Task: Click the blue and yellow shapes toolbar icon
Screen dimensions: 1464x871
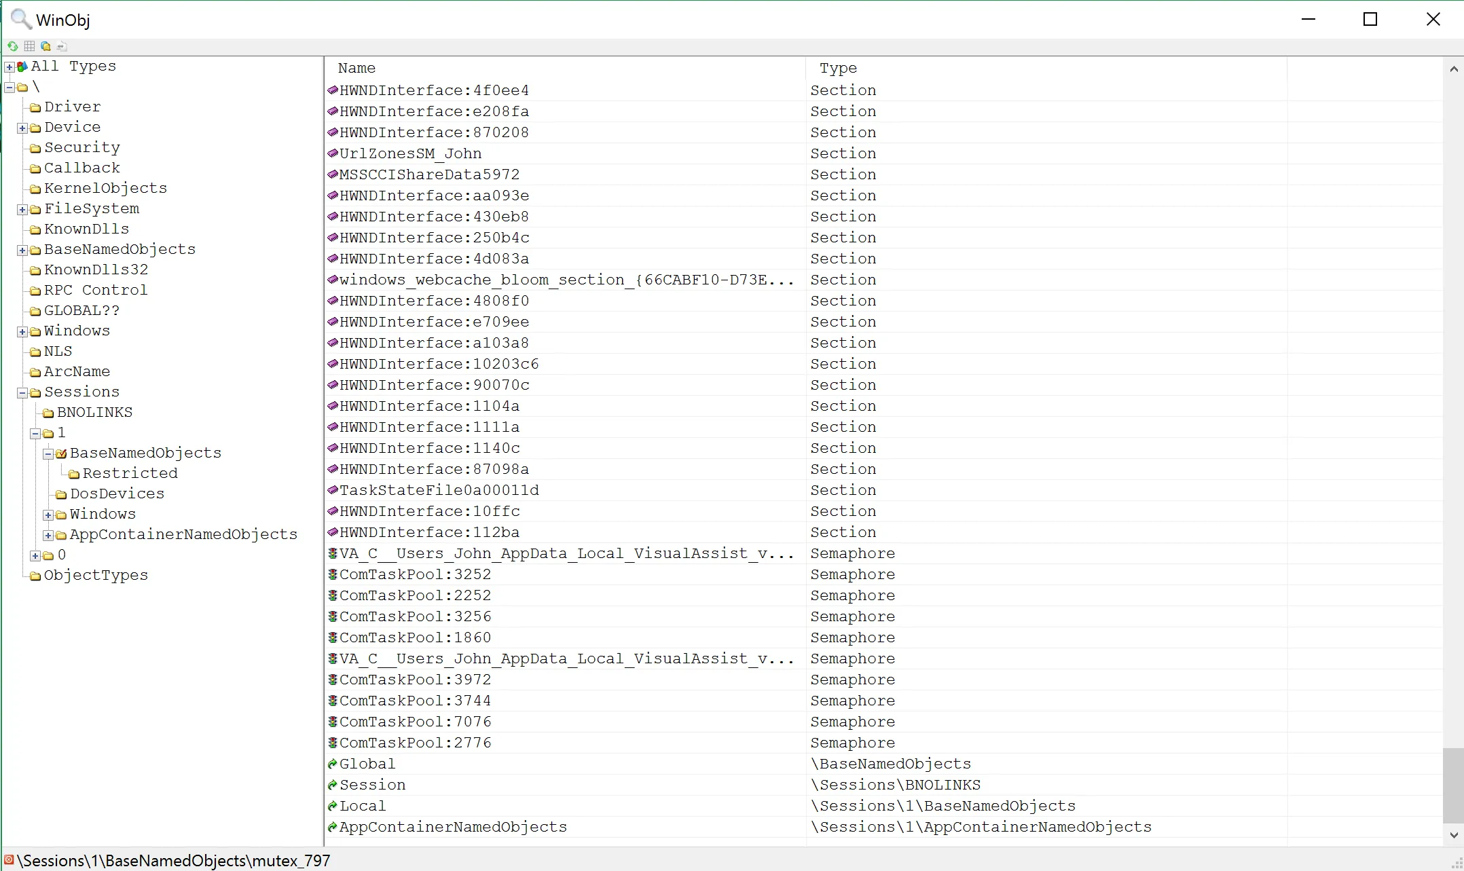Action: tap(45, 46)
